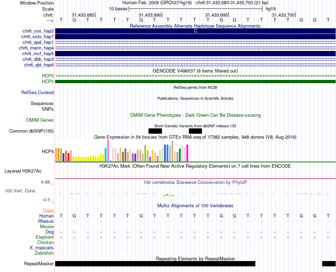This screenshot has height=272, width=336.
Task: Click the dark green HCP5 GENCODE gene bar
Action: 195,81
